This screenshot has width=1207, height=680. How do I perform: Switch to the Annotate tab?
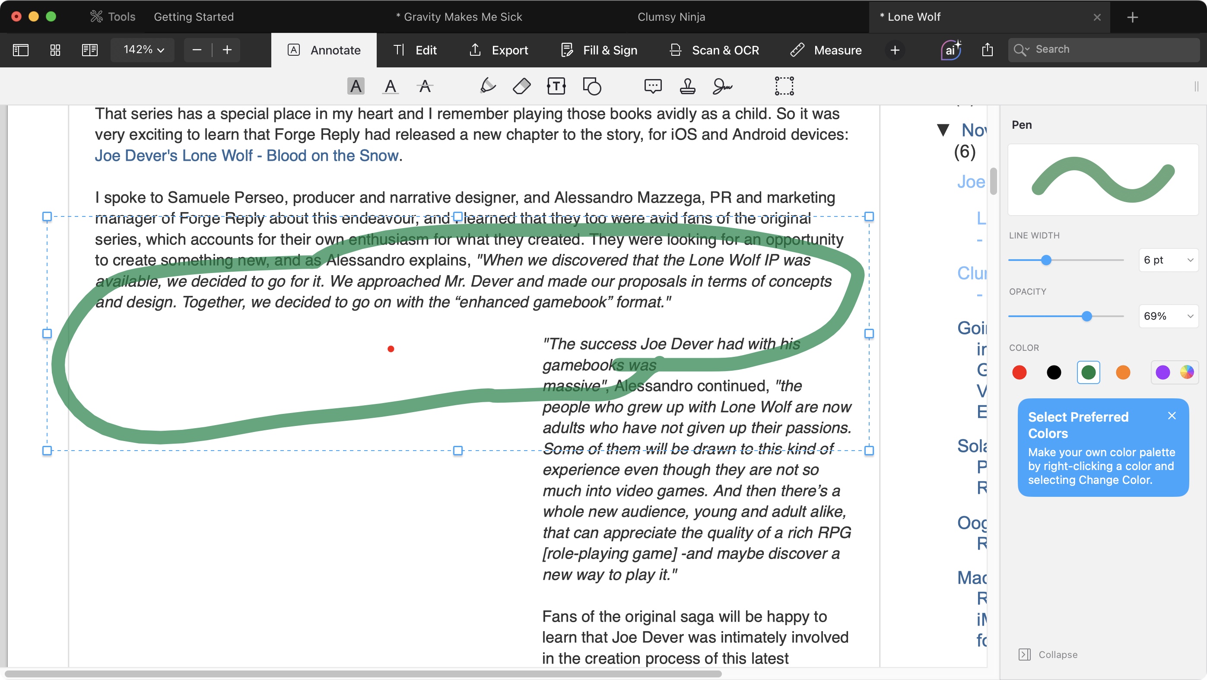(x=324, y=50)
